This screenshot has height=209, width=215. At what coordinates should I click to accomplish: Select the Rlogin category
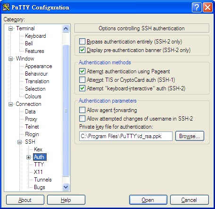[x=32, y=134]
